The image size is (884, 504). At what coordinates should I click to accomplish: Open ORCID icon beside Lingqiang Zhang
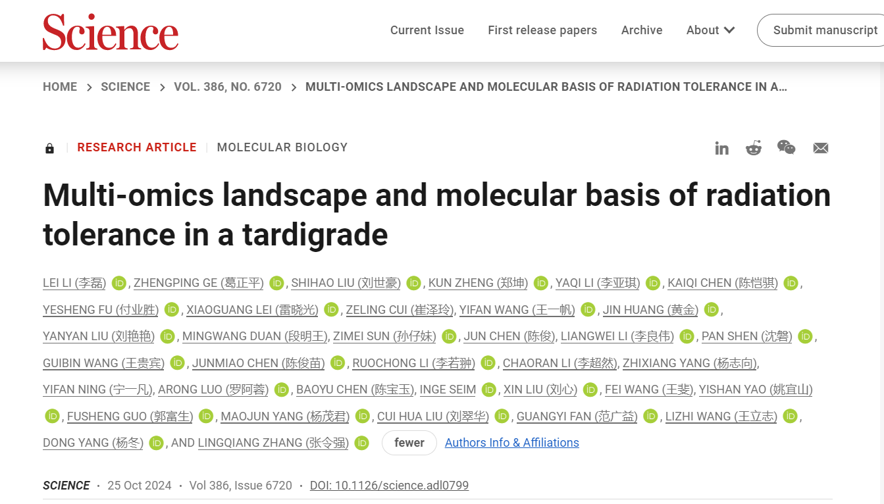(362, 443)
